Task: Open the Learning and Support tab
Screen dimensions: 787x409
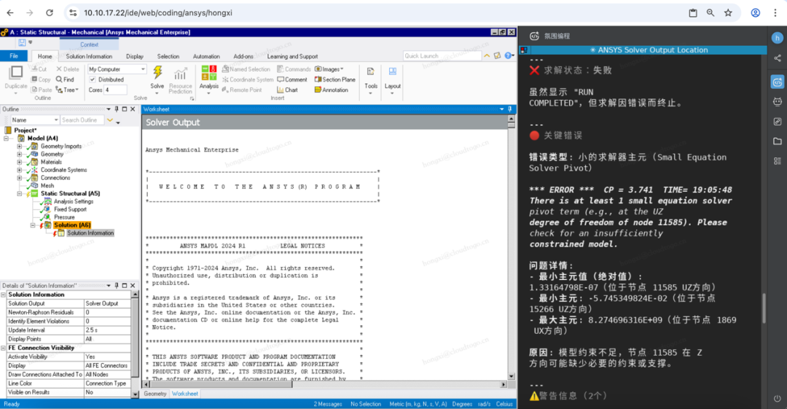Action: (x=292, y=56)
